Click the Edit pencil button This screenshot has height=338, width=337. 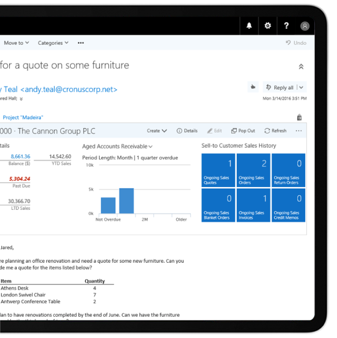point(214,130)
